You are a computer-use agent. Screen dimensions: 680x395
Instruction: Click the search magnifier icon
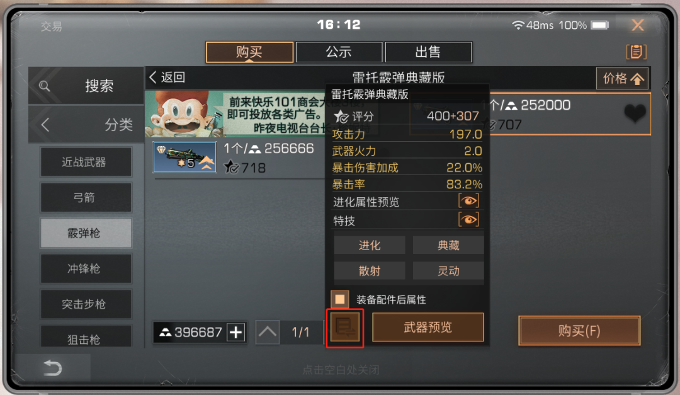[x=44, y=86]
